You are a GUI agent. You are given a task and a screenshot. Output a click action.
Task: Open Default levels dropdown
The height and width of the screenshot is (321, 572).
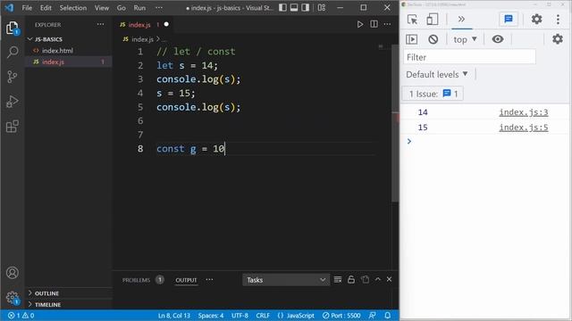tap(437, 75)
